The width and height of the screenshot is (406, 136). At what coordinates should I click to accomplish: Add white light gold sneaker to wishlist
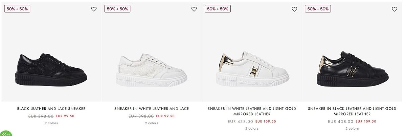point(294,9)
